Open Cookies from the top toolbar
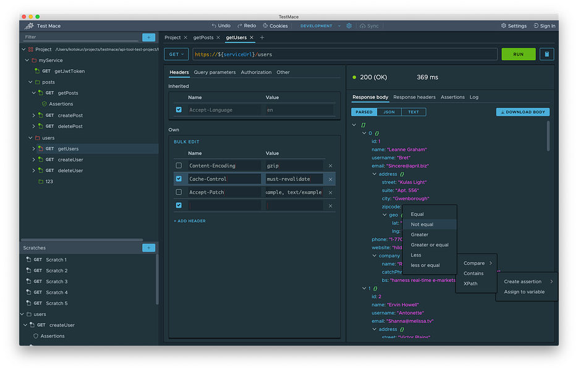578x371 pixels. tap(275, 26)
